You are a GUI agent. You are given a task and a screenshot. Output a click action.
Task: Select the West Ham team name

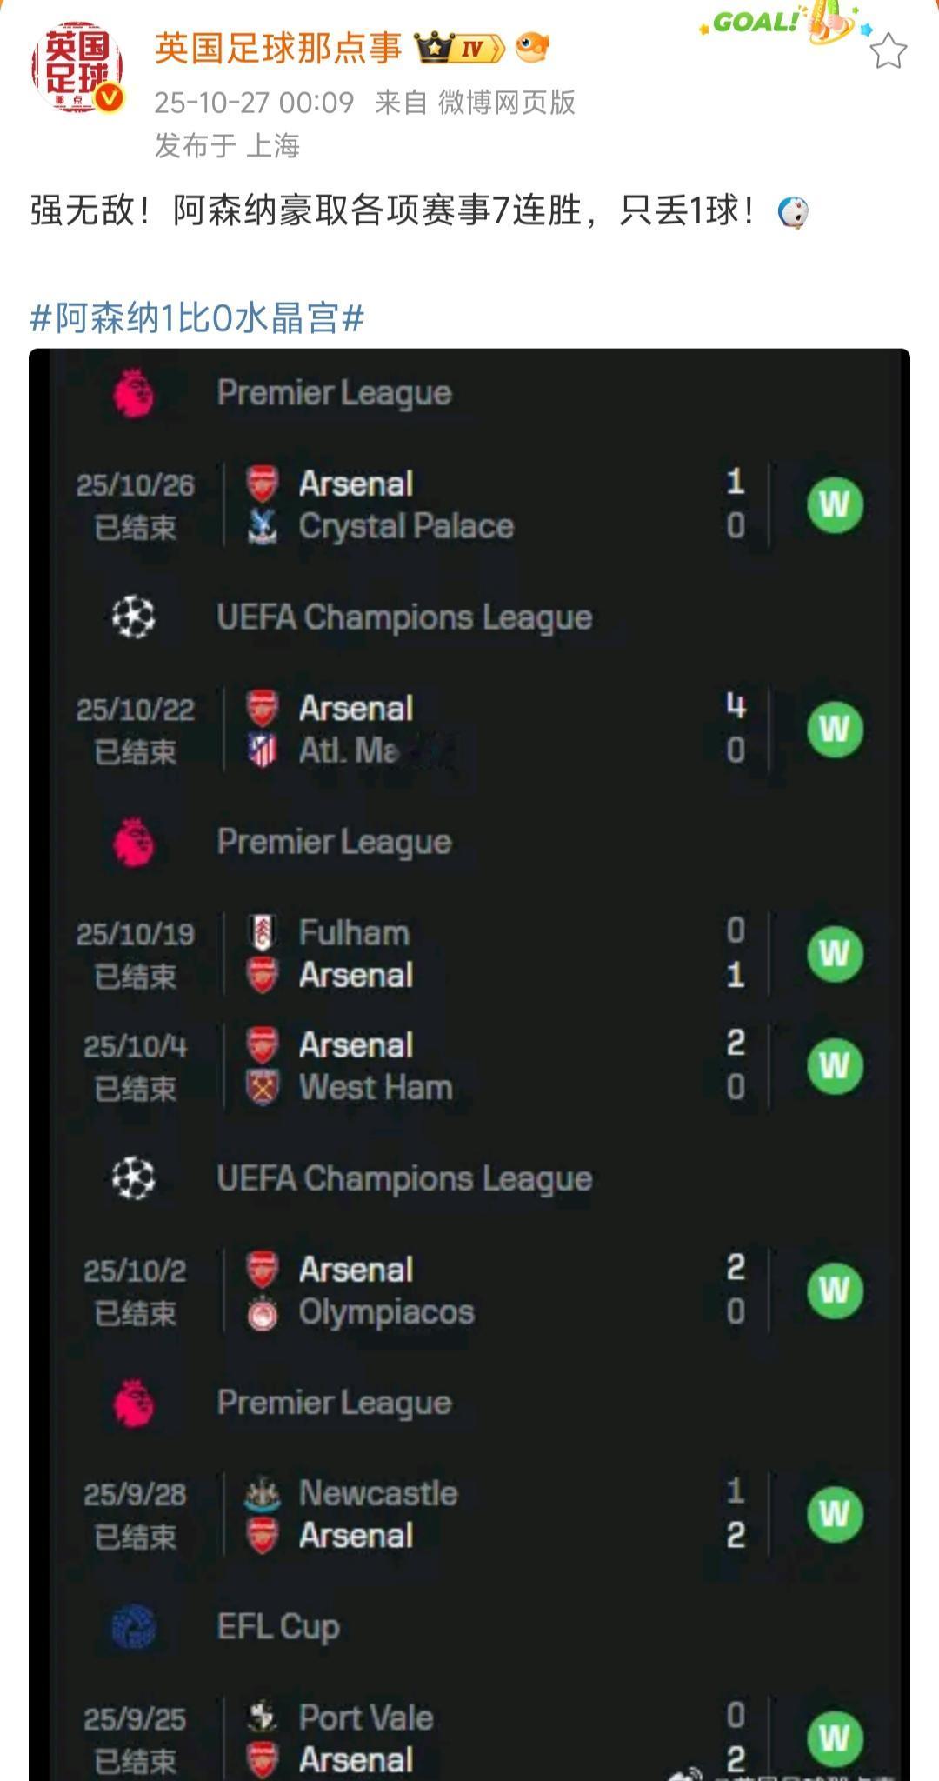(x=376, y=1088)
